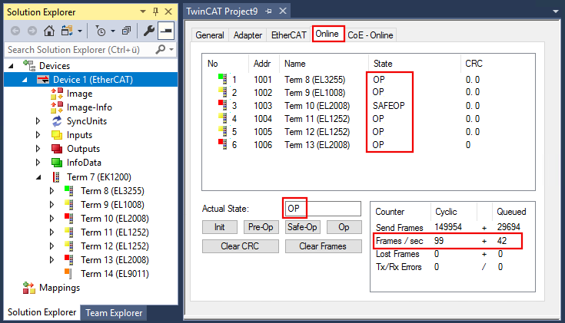Click the Solution views switch icon
The image size is (565, 323).
[x=67, y=31]
